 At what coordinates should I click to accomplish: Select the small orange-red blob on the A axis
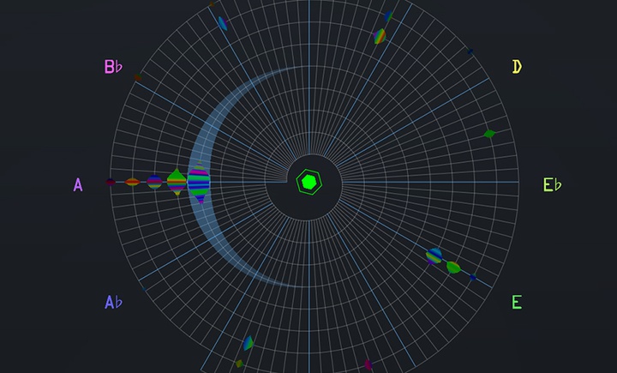[x=132, y=182]
